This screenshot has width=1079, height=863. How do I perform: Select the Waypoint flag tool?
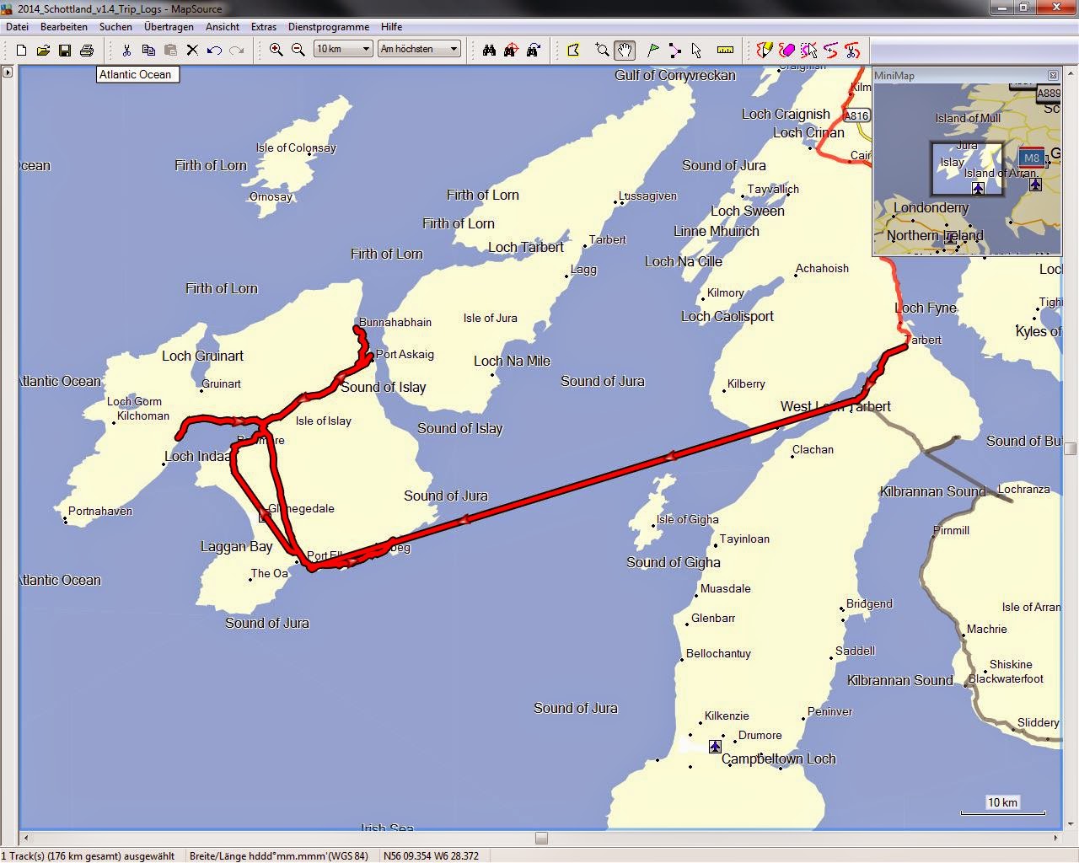[x=653, y=51]
